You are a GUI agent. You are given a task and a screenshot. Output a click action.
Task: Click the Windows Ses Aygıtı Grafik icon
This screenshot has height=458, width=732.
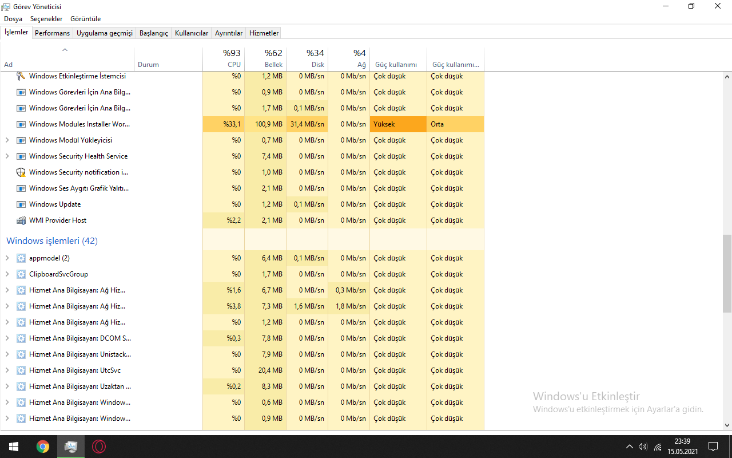tap(21, 188)
